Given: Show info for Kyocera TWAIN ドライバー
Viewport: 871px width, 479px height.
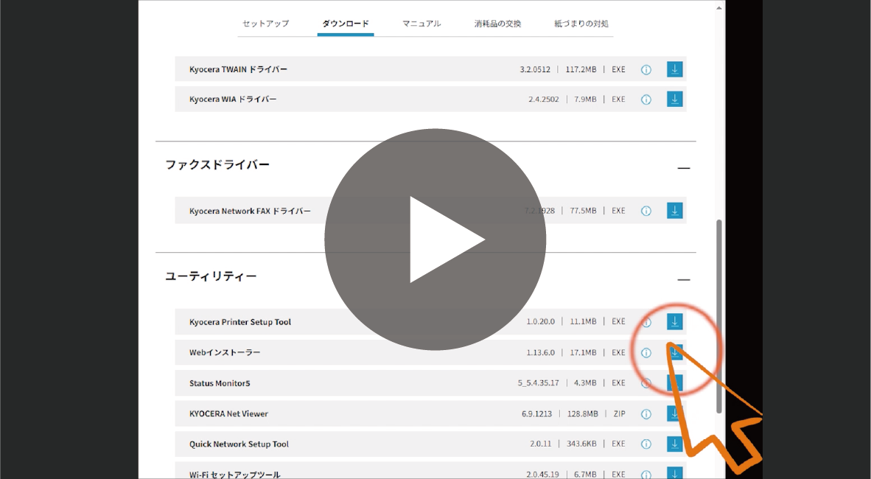Looking at the screenshot, I should point(646,70).
